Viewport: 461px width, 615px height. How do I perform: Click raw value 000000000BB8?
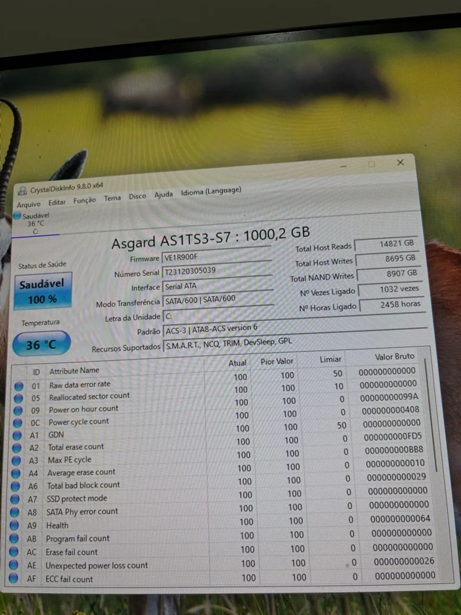click(x=394, y=450)
